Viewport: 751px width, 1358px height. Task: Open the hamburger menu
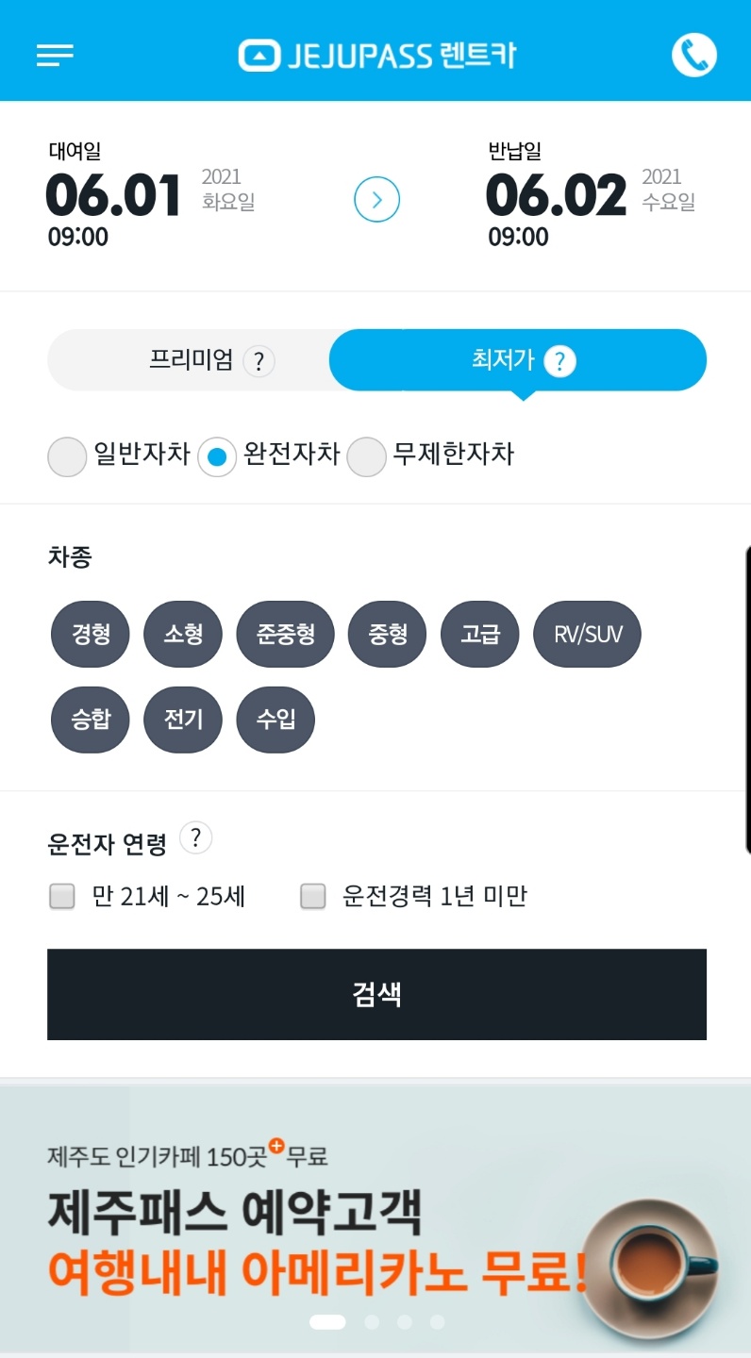click(55, 56)
